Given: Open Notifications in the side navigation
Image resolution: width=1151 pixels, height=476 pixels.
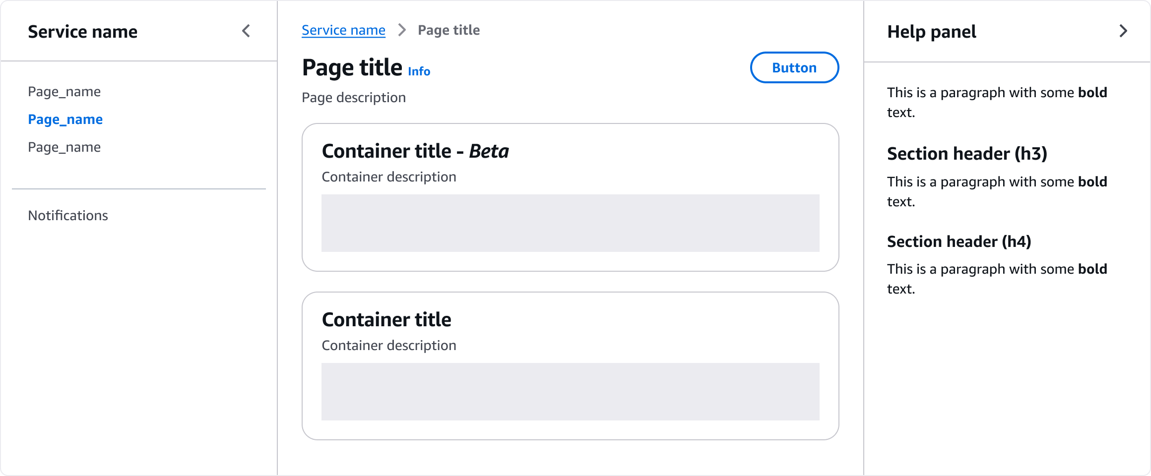Looking at the screenshot, I should [68, 216].
